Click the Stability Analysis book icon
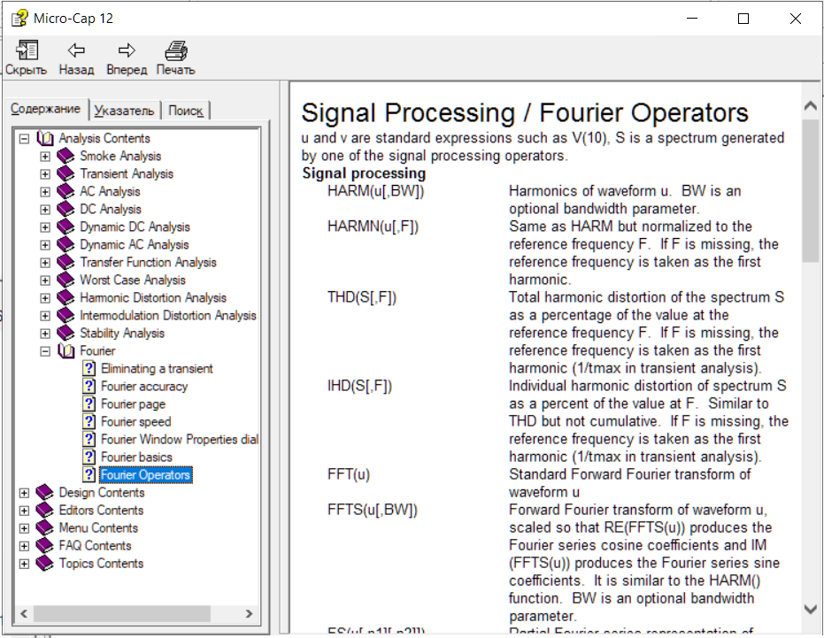This screenshot has height=638, width=824. coord(65,334)
